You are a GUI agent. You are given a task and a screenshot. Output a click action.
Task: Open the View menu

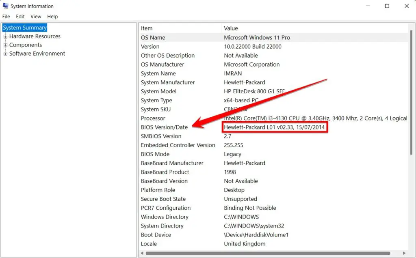pos(36,16)
